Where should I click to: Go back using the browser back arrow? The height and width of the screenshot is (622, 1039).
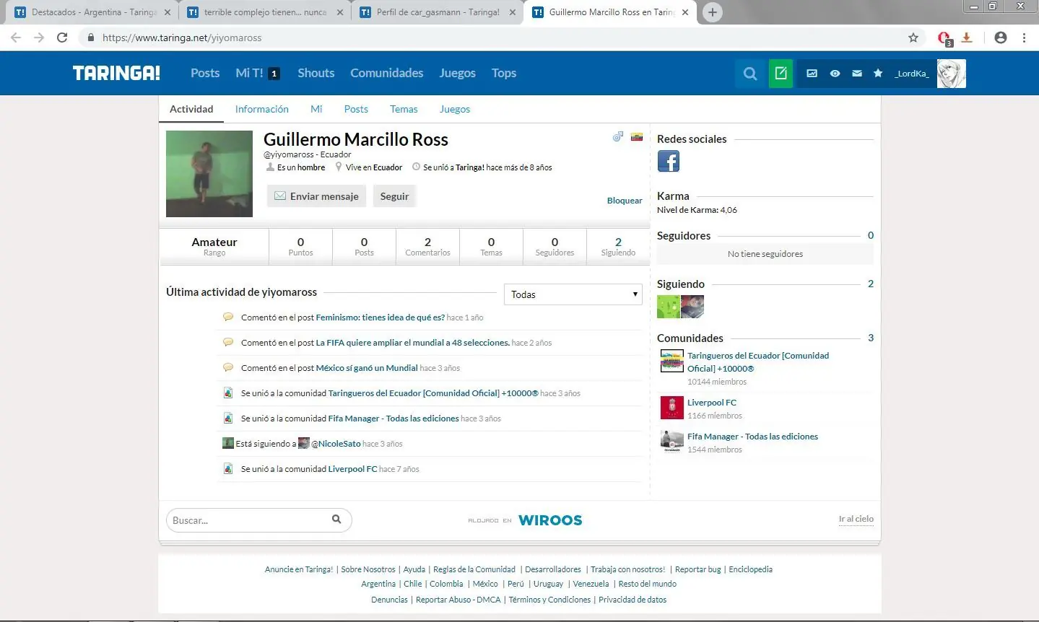[x=16, y=38]
